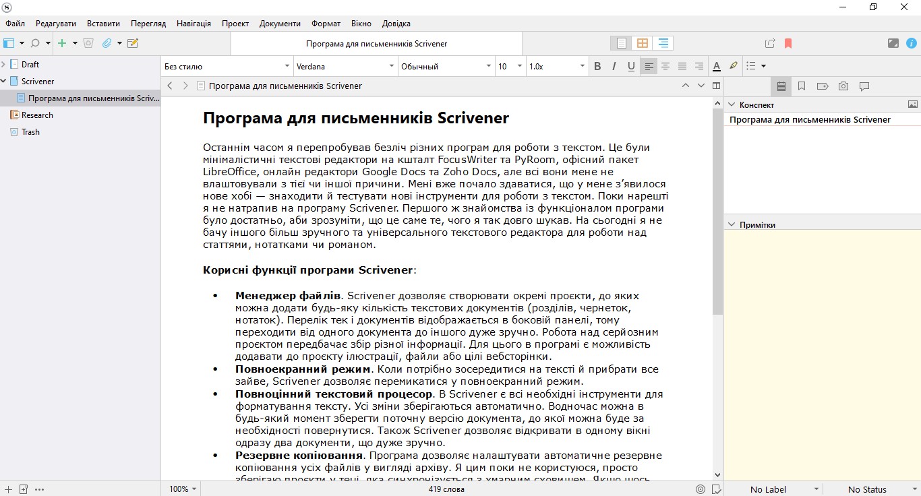This screenshot has width=921, height=496.
Task: Add a new document with green plus
Action: [62, 43]
